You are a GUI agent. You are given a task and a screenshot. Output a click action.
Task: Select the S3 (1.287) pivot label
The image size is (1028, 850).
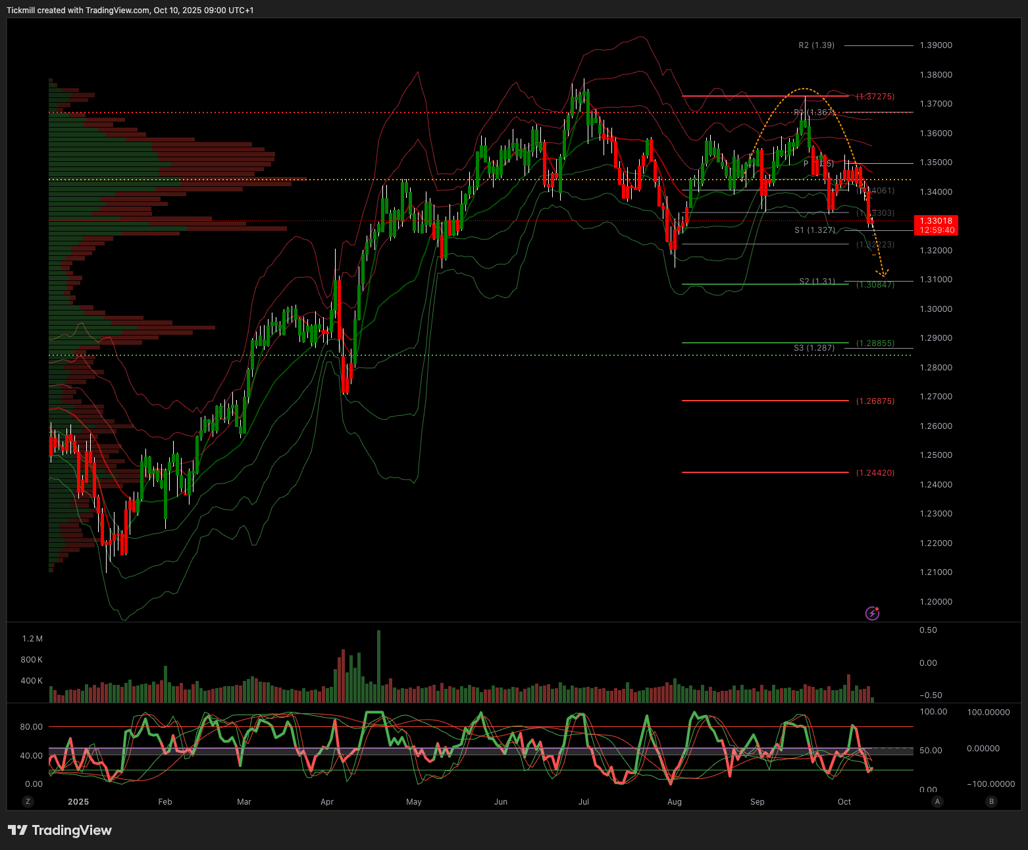pyautogui.click(x=814, y=348)
